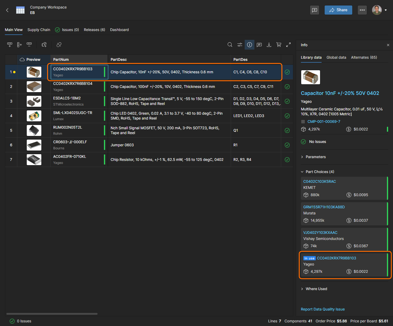This screenshot has height=326, width=393.
Task: Collapse the Part Choices (4) section
Action: tap(320, 172)
